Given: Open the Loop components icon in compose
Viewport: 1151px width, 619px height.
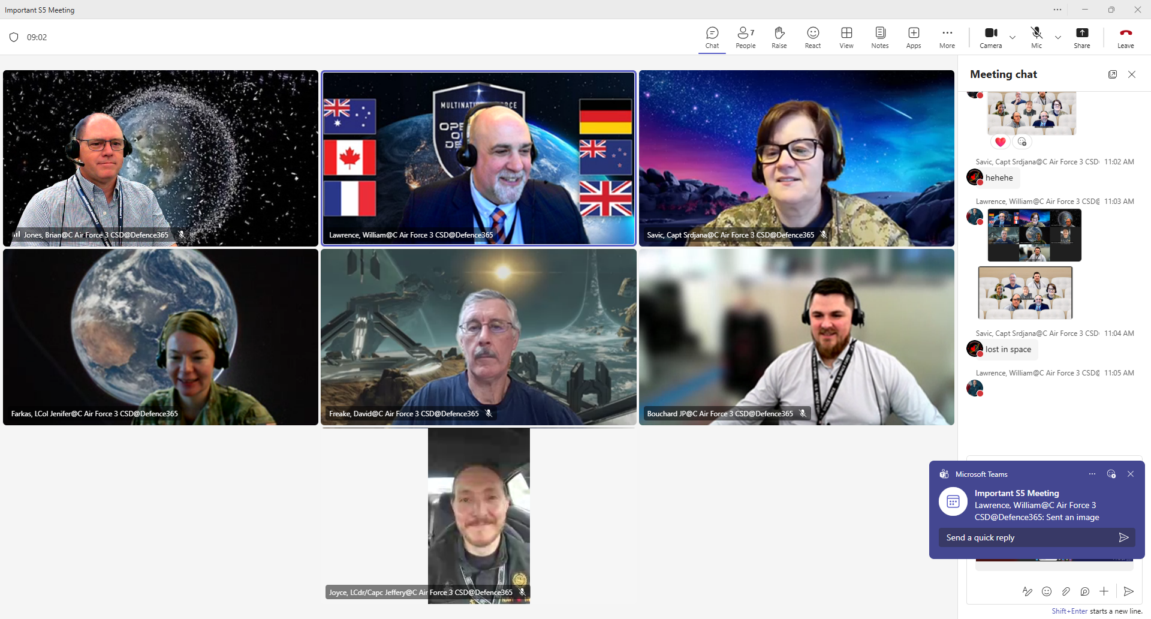Looking at the screenshot, I should coord(1085,591).
